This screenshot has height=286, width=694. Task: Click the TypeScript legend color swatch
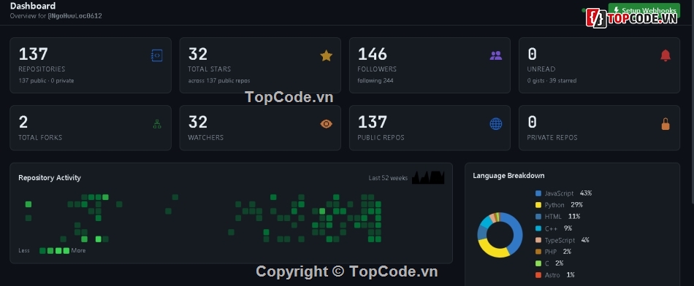(x=538, y=240)
